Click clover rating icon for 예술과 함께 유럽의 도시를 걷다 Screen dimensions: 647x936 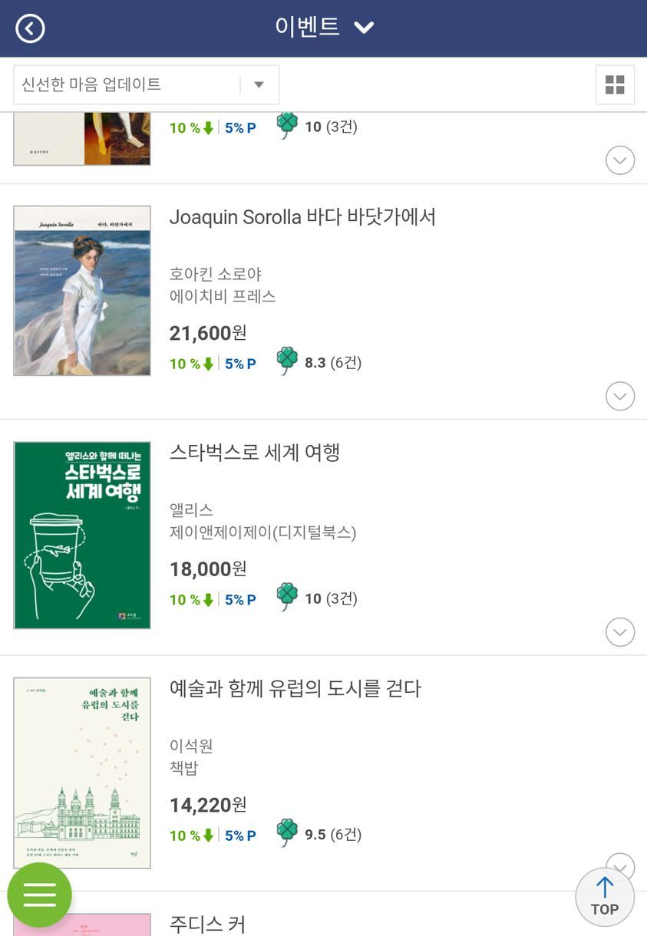[x=287, y=833]
